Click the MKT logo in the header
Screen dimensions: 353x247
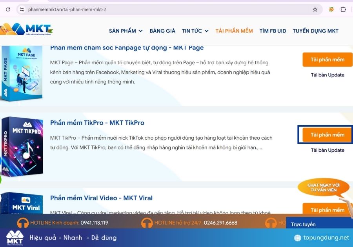[x=27, y=29]
